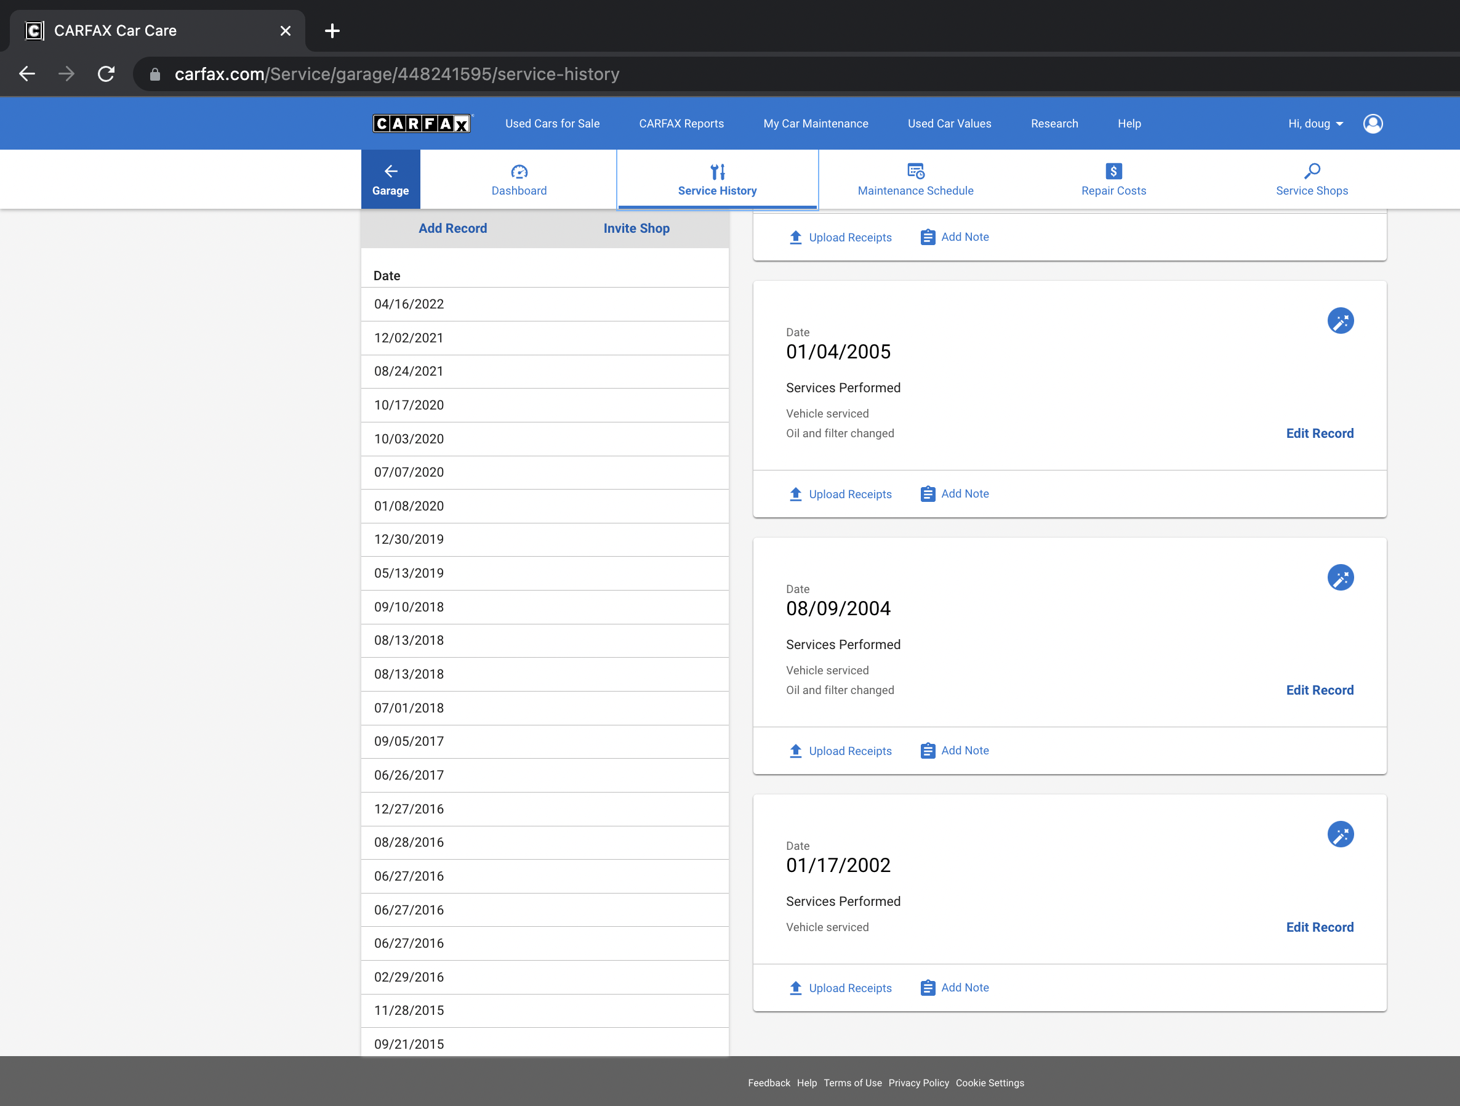Select the 07/07/2020 date row
1460x1106 pixels.
pyautogui.click(x=545, y=473)
